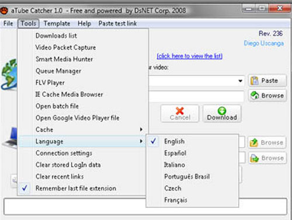The height and width of the screenshot is (220, 292).
Task: Open the Help menu
Action: click(84, 23)
